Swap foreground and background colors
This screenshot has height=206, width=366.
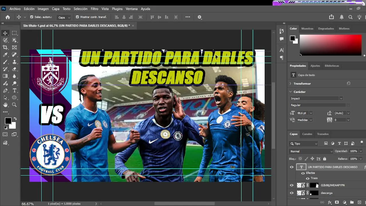tap(15, 119)
